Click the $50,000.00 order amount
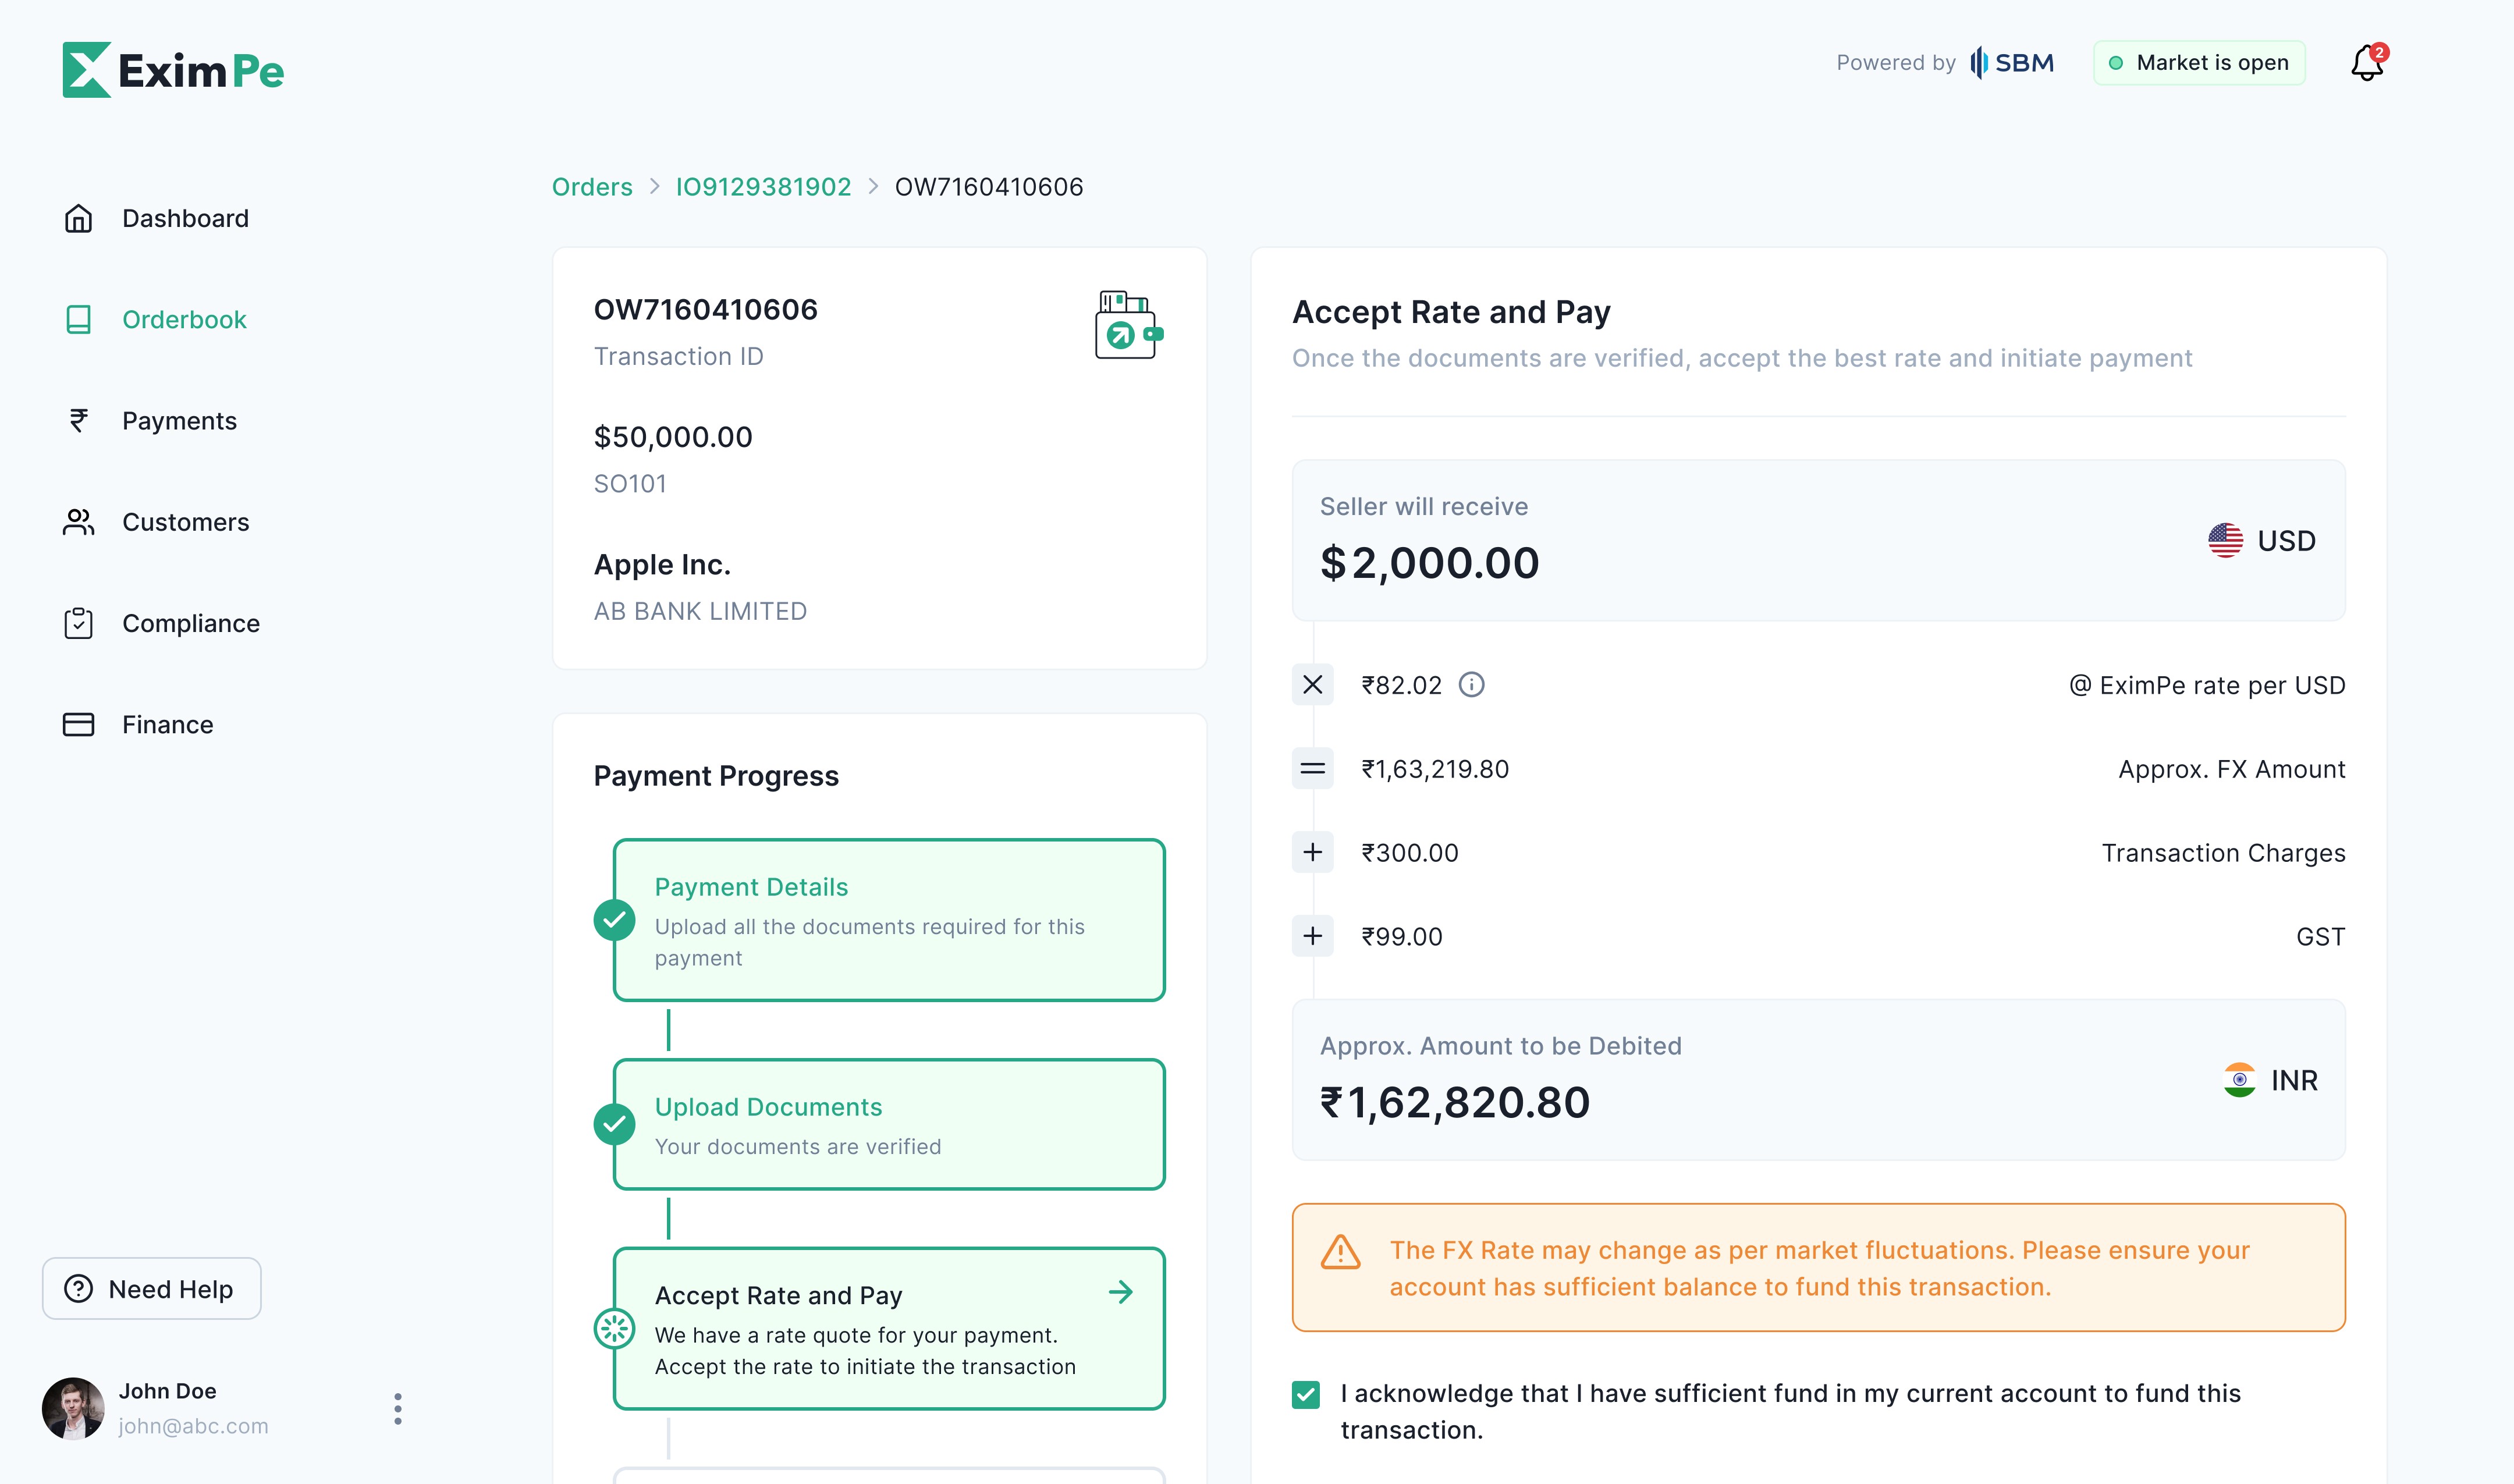This screenshot has height=1484, width=2514. [x=673, y=436]
